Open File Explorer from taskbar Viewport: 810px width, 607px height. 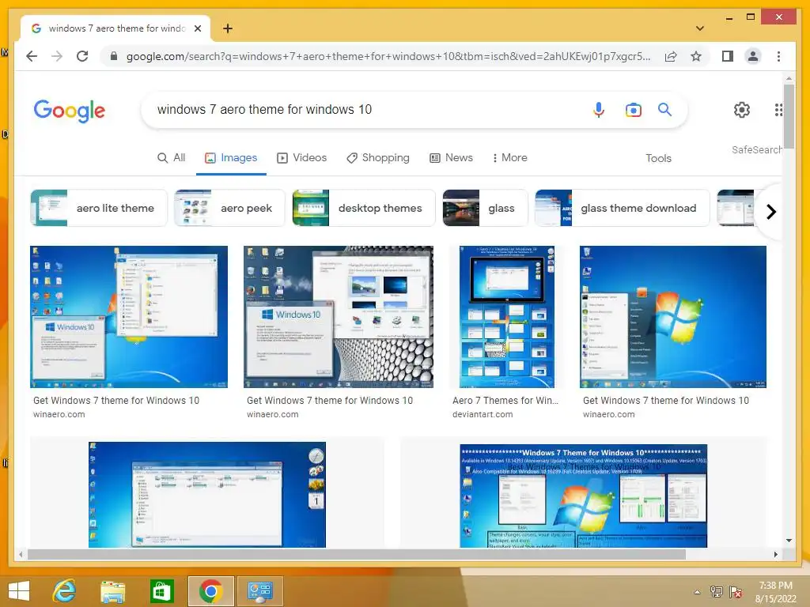tap(112, 592)
